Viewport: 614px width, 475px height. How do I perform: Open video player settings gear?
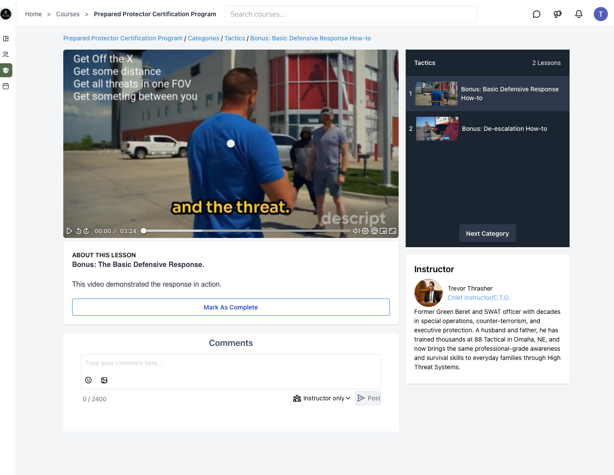pyautogui.click(x=365, y=231)
